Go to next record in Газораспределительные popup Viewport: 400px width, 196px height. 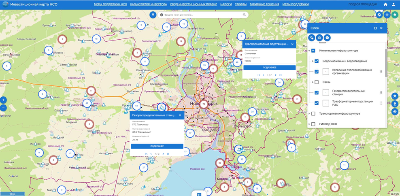click(x=163, y=154)
